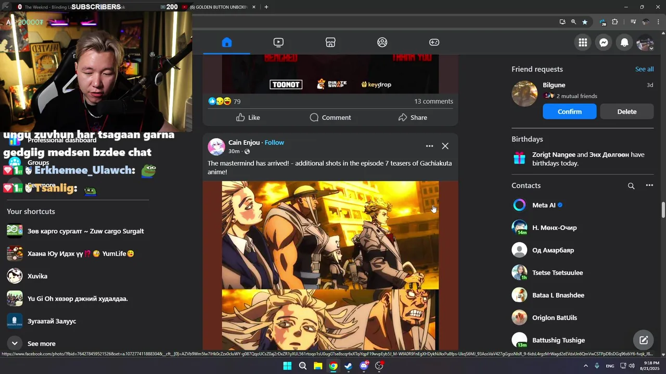666x374 pixels.
Task: Open the Chrome profile avatar
Action: [x=646, y=22]
